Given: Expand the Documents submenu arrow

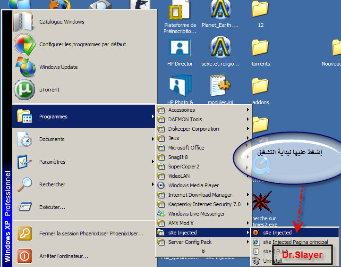Looking at the screenshot, I should tap(153, 139).
